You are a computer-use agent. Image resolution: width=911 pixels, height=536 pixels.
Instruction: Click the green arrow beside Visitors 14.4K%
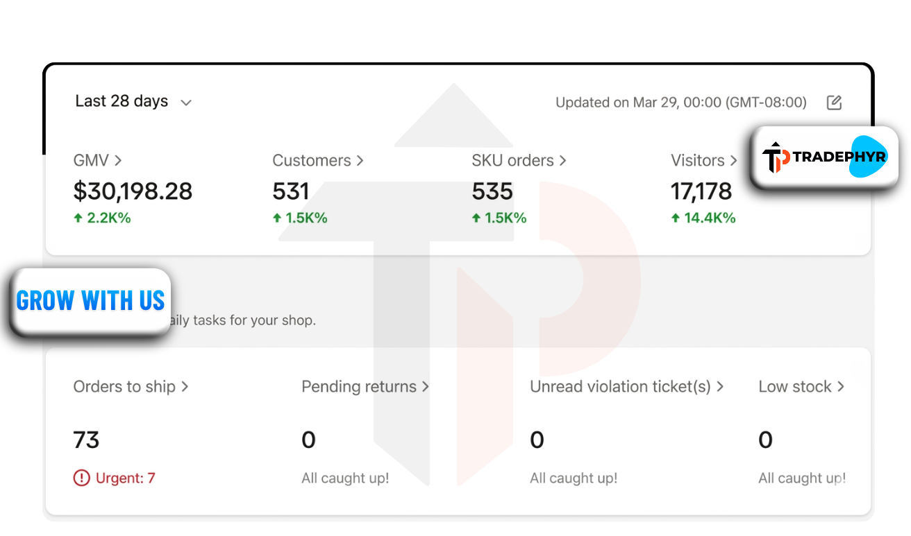click(676, 218)
